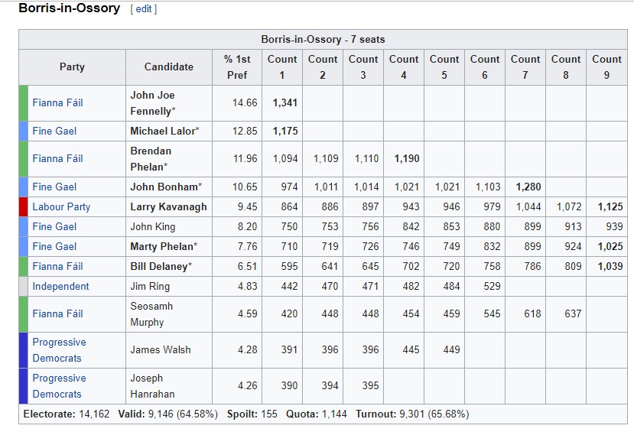Click green color cell beside John Joe Fennelly
The width and height of the screenshot is (634, 432).
click(x=24, y=103)
